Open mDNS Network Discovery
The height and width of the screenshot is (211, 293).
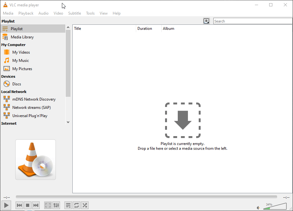tap(33, 99)
